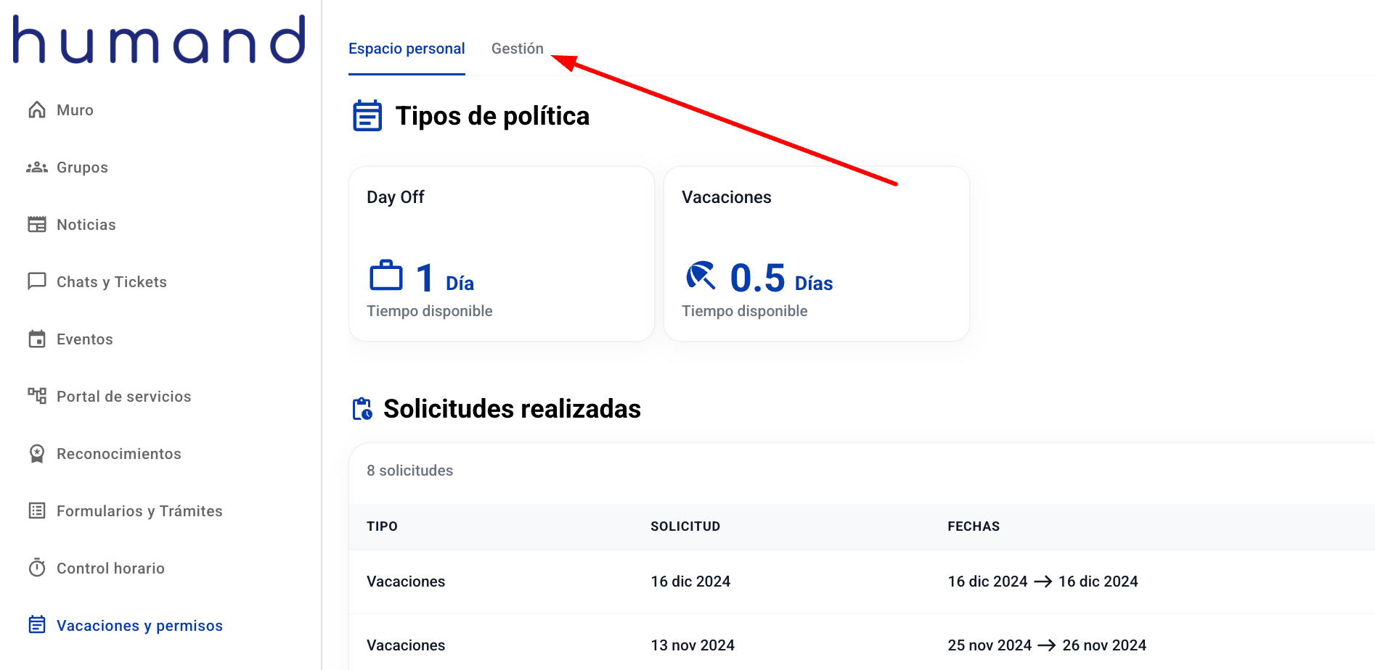Open the Vacaciones policy card
The image size is (1375, 670).
click(x=816, y=254)
